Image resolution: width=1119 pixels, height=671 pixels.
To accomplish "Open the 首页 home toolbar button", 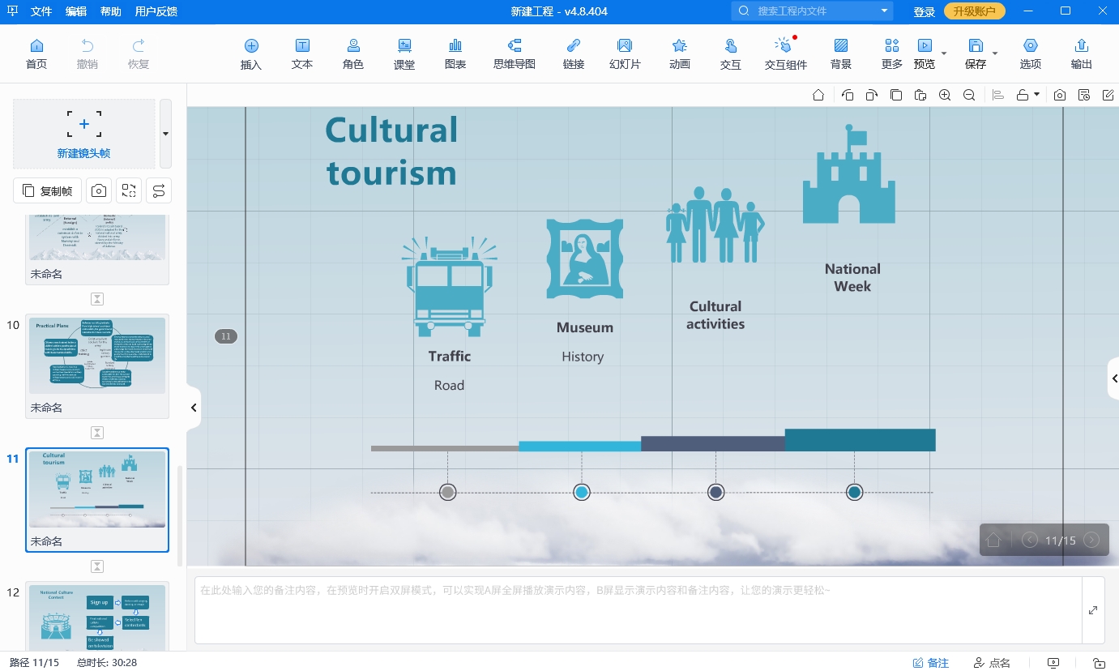I will pyautogui.click(x=36, y=54).
